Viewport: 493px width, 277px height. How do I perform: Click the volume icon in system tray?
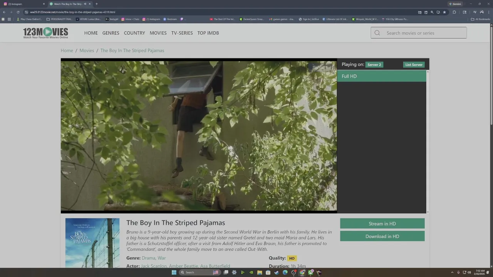click(x=469, y=272)
